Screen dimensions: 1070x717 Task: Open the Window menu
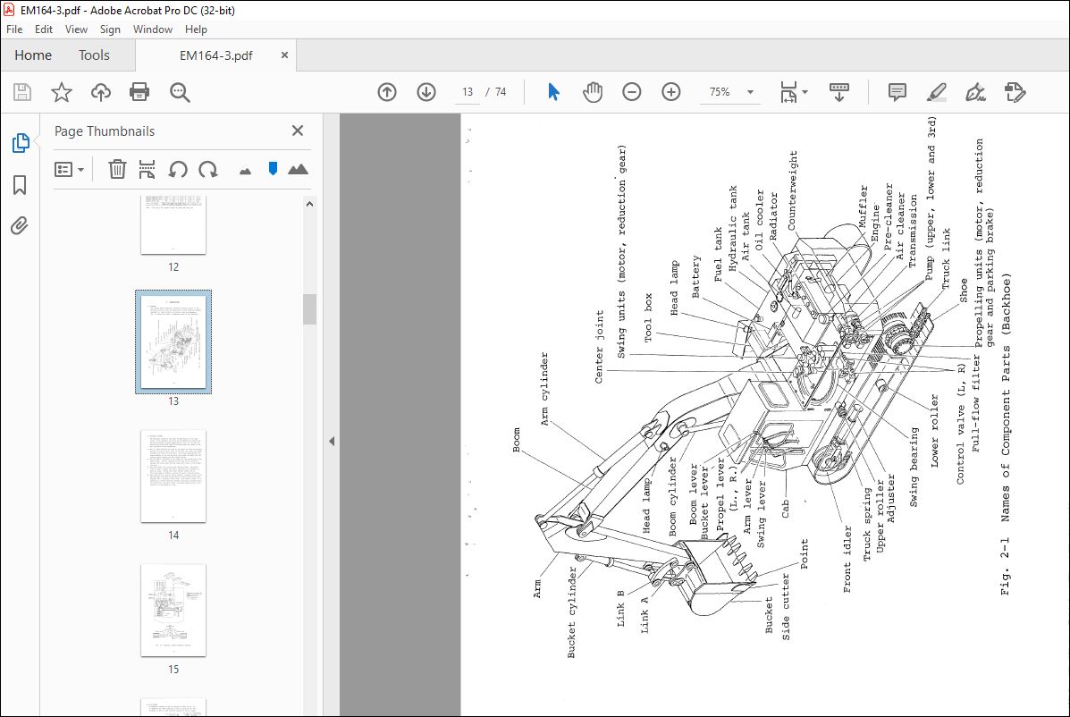click(153, 30)
